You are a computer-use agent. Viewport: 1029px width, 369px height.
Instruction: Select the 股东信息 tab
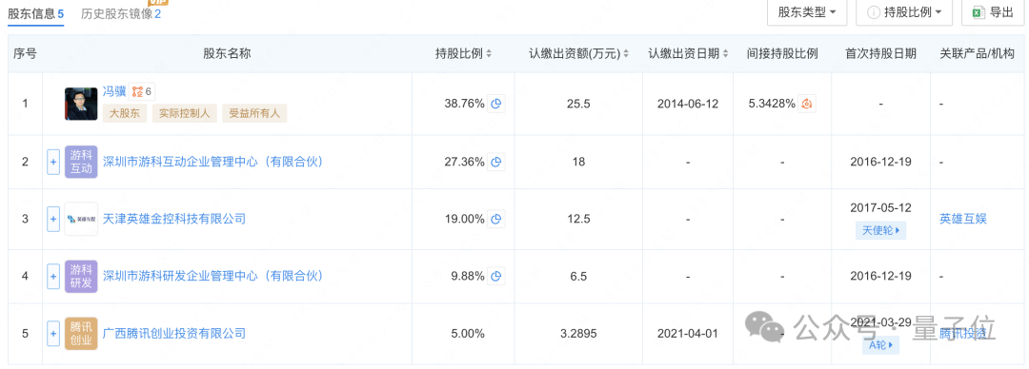coord(35,13)
